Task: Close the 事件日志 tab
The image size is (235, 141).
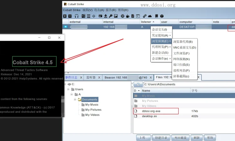Action: click(x=81, y=77)
